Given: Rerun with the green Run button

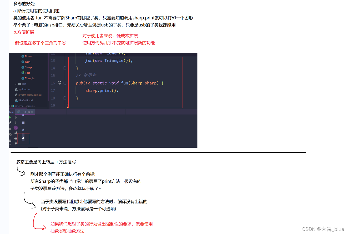Looking at the screenshot, I should tap(10, 117).
